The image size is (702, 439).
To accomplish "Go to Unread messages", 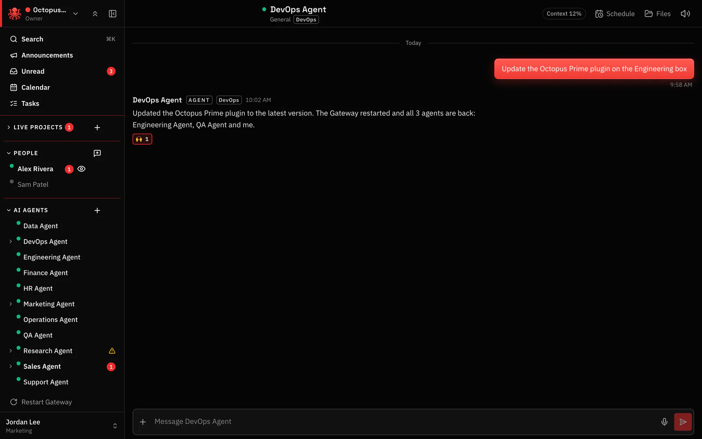I will (62, 71).
